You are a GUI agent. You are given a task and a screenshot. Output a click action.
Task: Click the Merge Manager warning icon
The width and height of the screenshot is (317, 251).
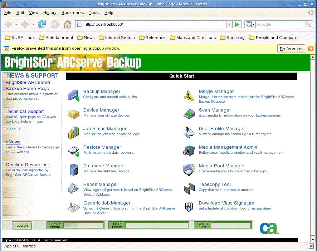189,95
